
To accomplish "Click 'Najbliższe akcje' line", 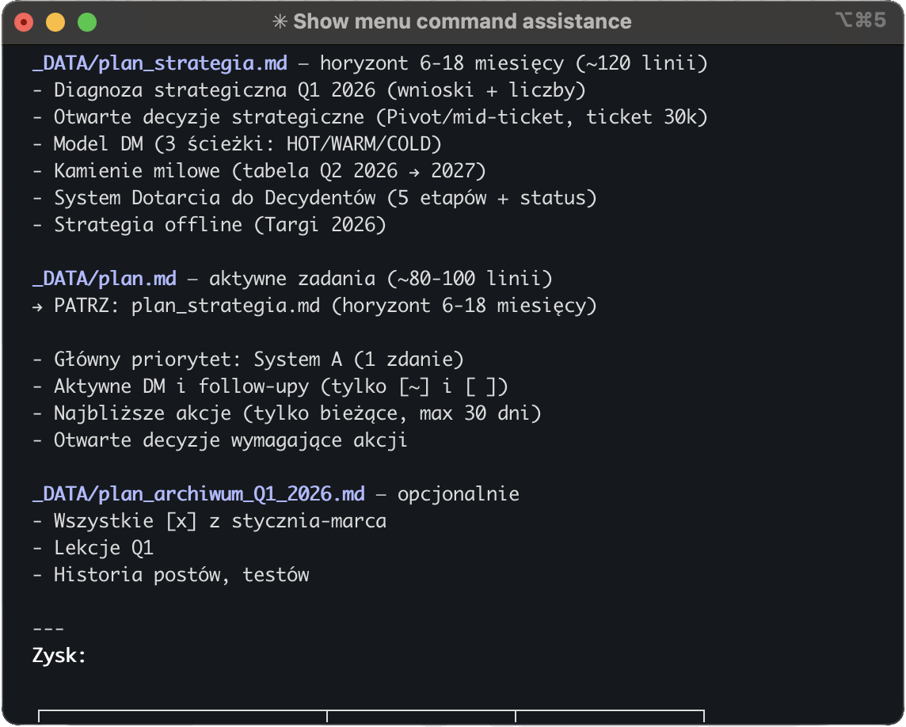I will (287, 413).
